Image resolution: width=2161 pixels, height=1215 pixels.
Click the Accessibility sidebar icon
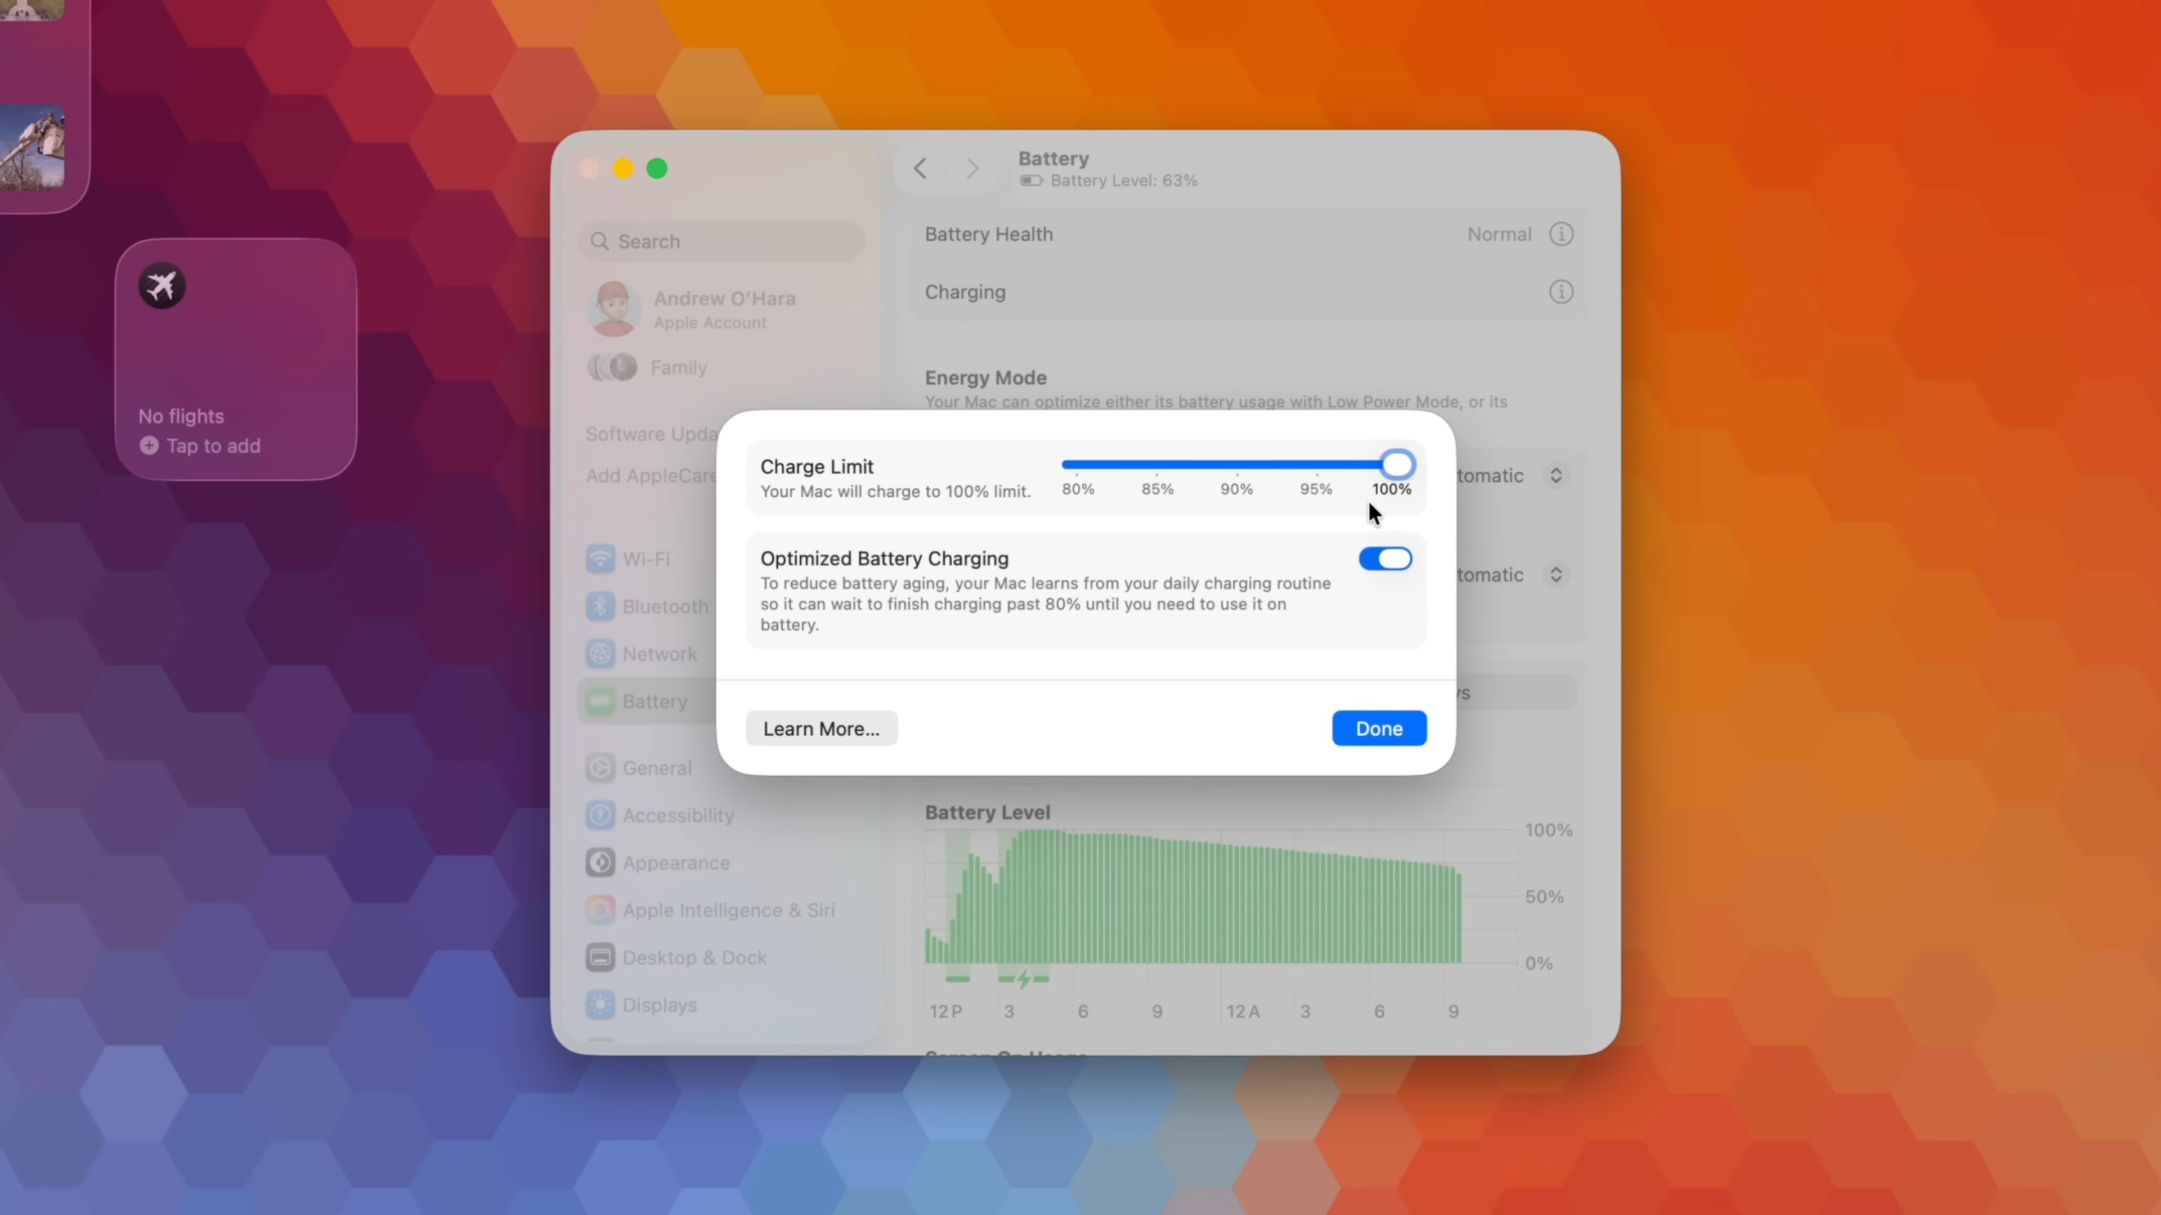click(x=600, y=815)
